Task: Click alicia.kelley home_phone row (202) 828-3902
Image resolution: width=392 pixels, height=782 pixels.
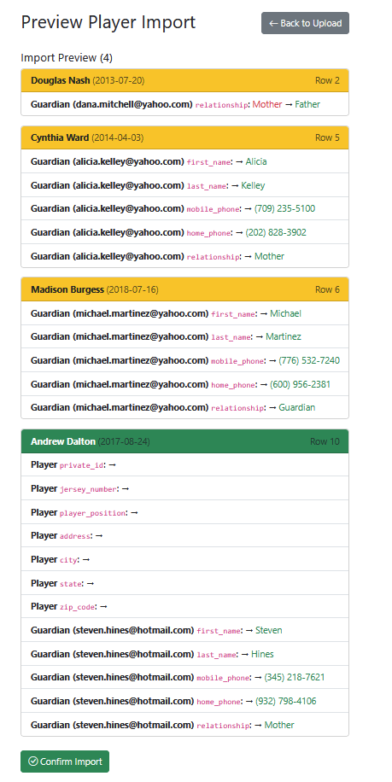Action: [x=184, y=232]
